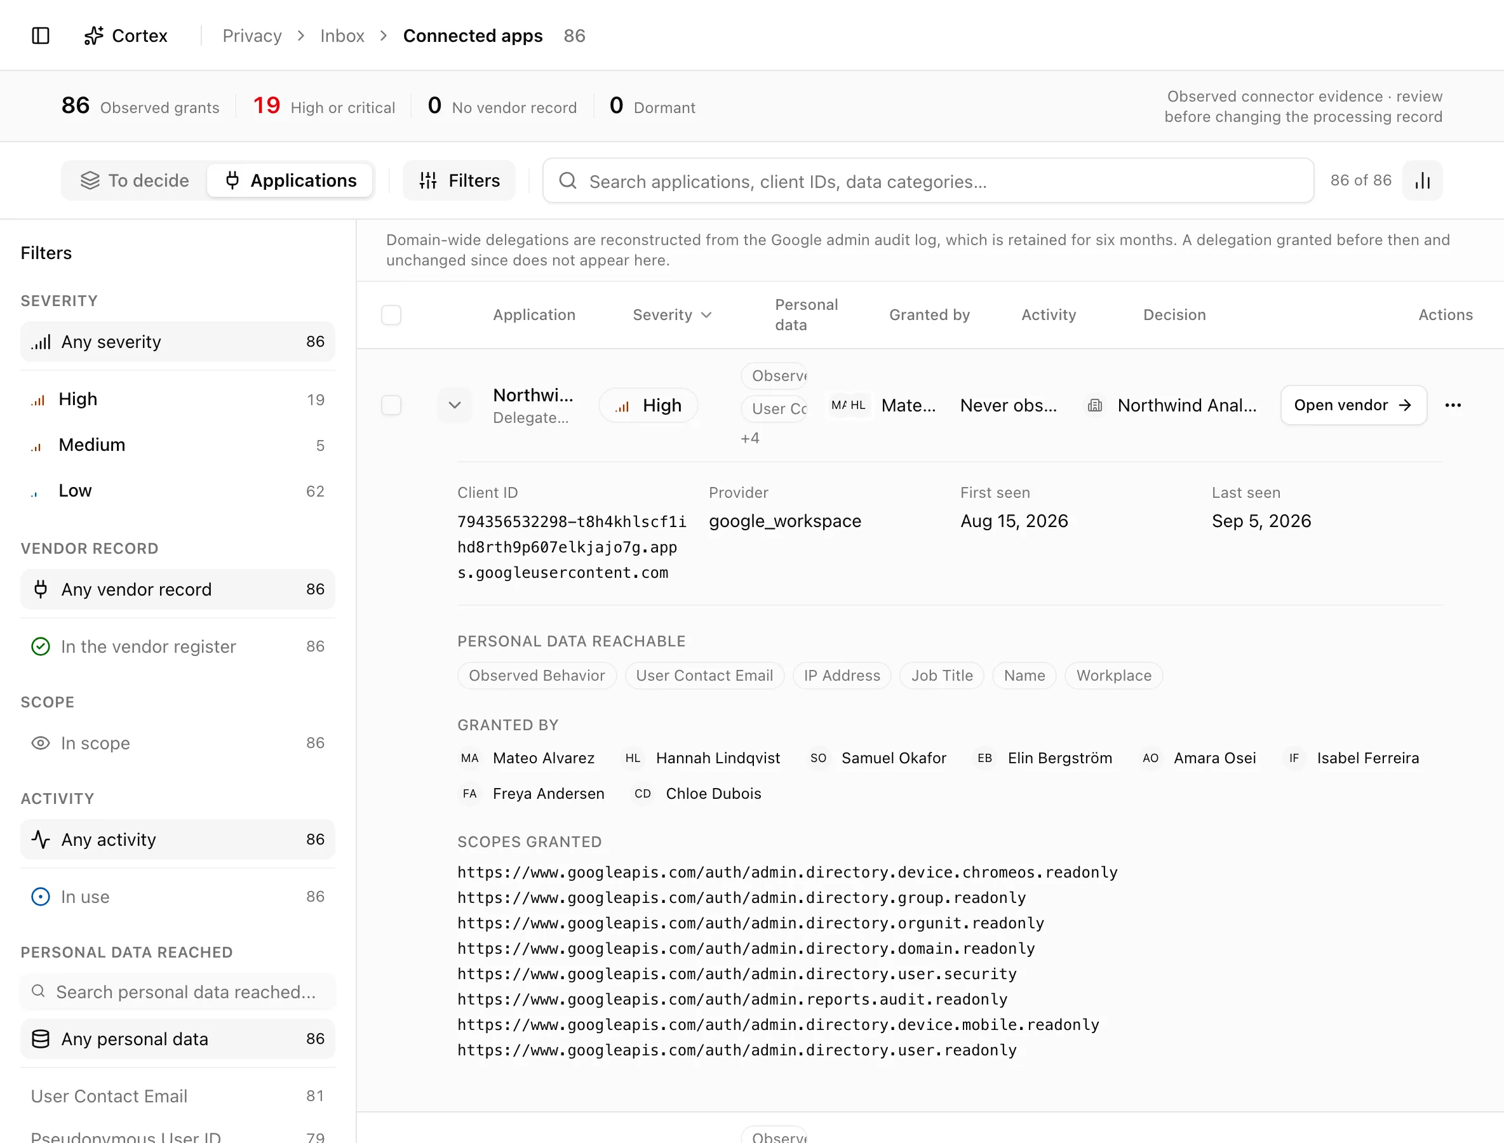Click the Pseudonymous User ID filter row
Viewport: 1504px width, 1143px height.
(178, 1135)
